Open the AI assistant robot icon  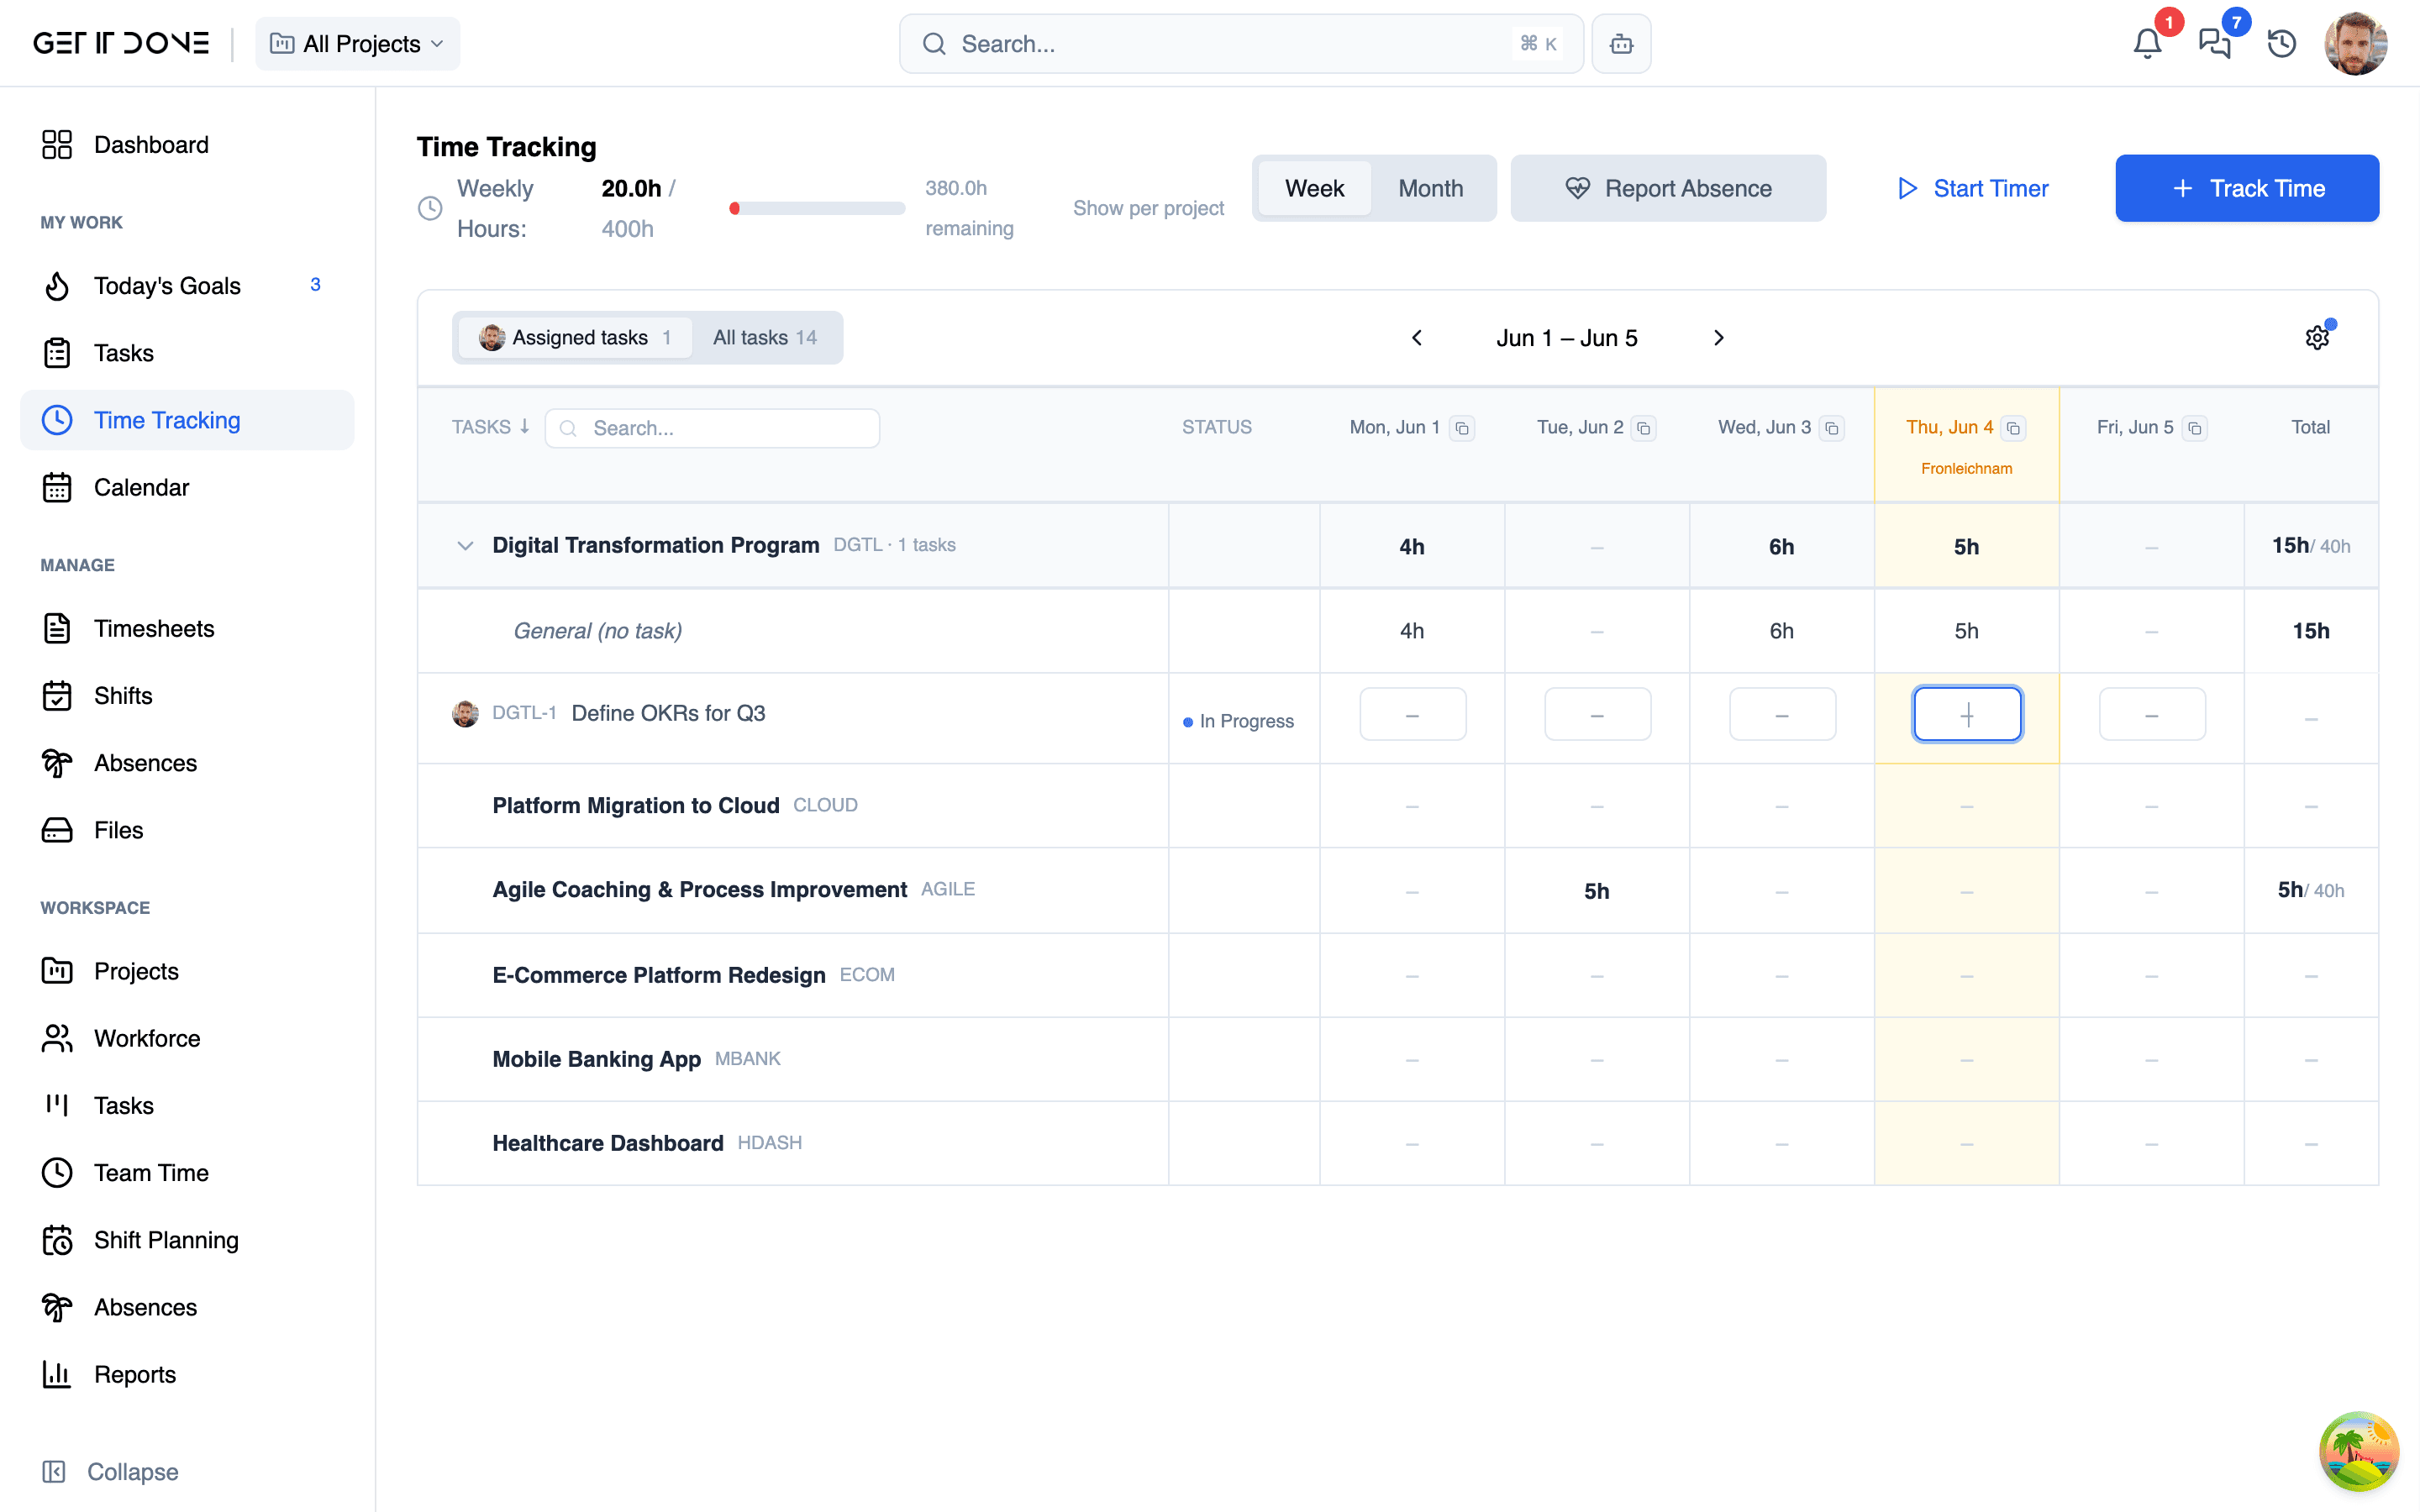1621,43
